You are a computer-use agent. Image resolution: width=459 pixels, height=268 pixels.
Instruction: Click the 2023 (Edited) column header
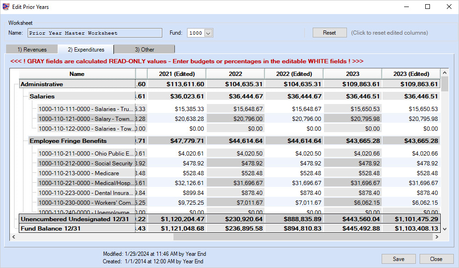point(411,74)
